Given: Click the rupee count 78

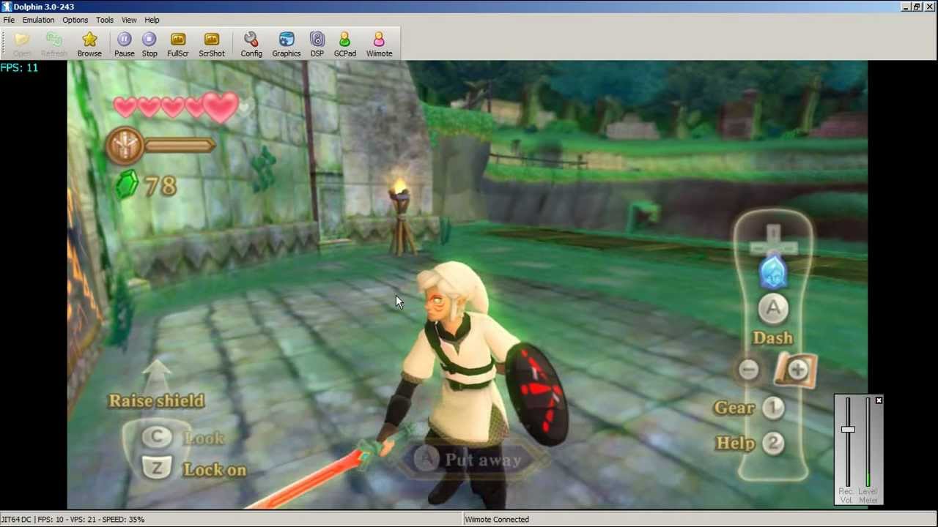Looking at the screenshot, I should point(161,187).
